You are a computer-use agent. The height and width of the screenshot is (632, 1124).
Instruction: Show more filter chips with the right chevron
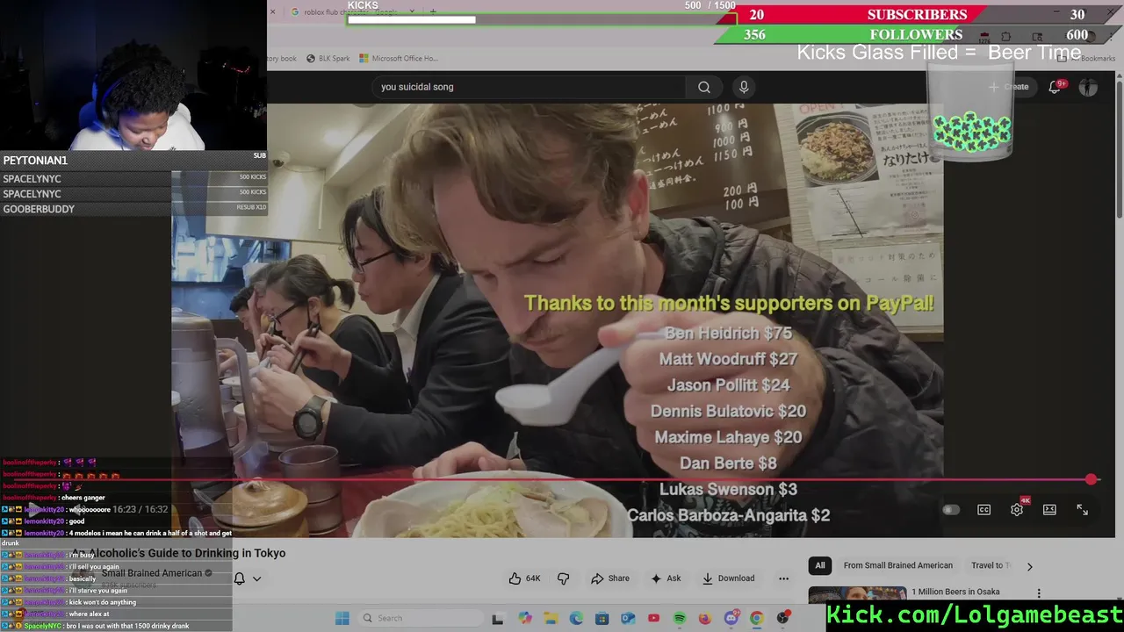pyautogui.click(x=1029, y=566)
